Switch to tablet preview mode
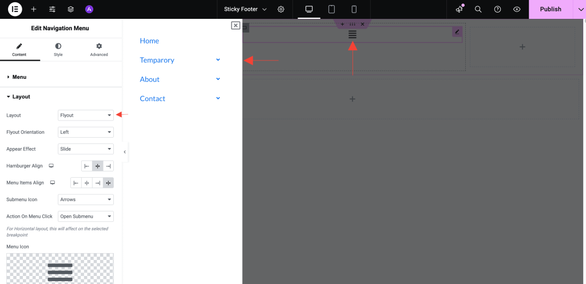Image resolution: width=586 pixels, height=284 pixels. [331, 9]
